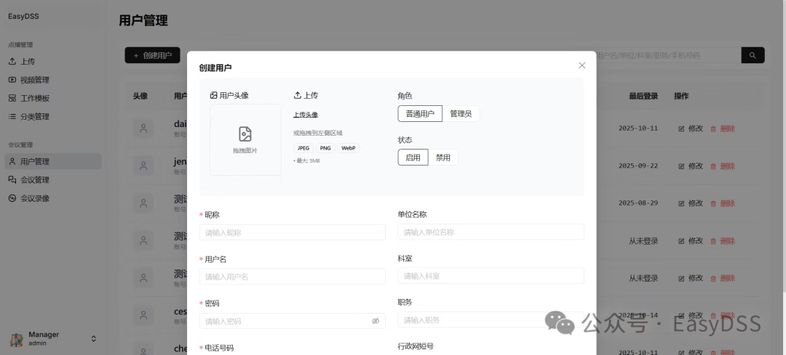786x355 pixels.
Task: Click the user search input field
Action: pyautogui.click(x=669, y=55)
